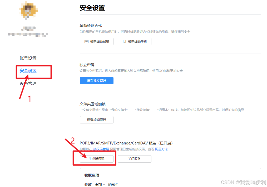Viewport: 267px width, 187px height.
Task: Open the 授权码管理 link
Action: 101,149
